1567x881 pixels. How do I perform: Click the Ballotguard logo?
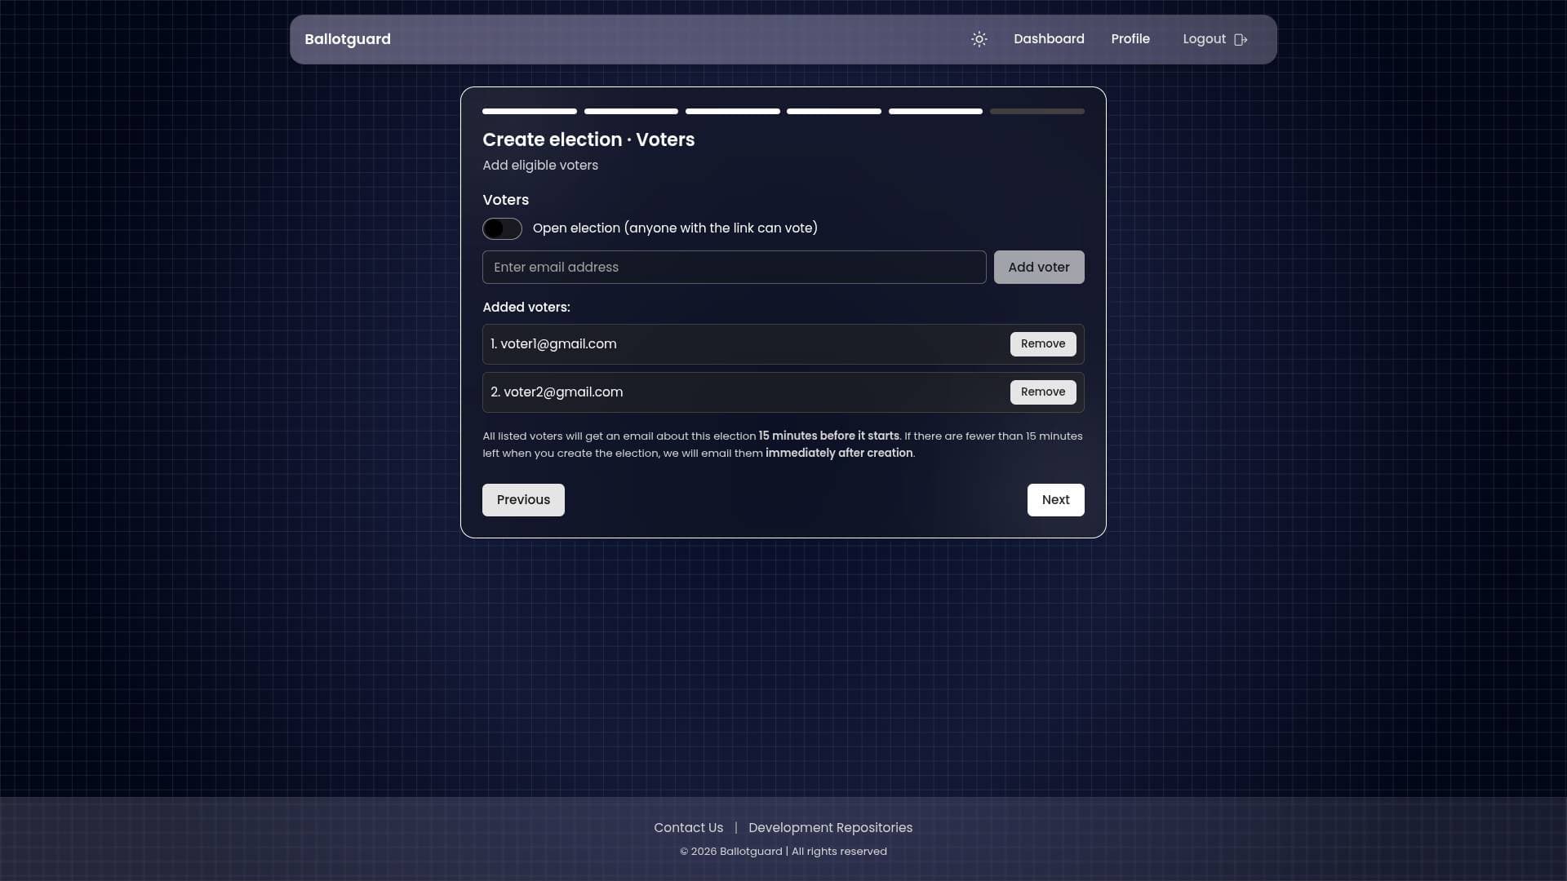(347, 39)
